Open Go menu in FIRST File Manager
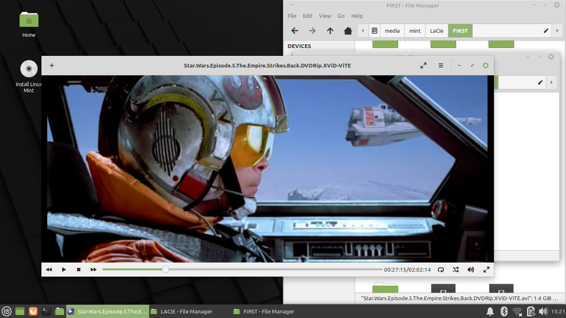The width and height of the screenshot is (566, 318). click(x=341, y=16)
